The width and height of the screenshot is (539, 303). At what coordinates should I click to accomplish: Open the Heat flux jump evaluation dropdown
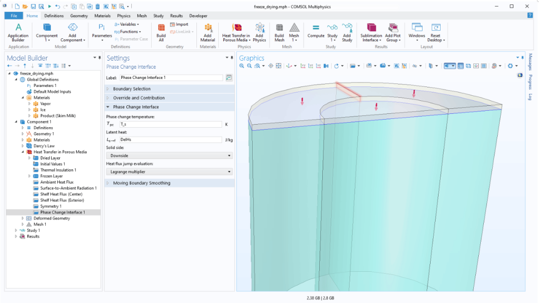pos(170,172)
